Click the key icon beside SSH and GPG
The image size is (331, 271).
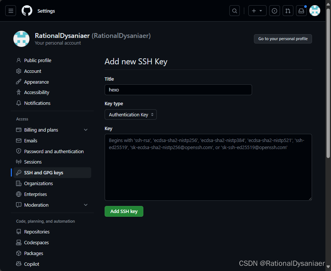point(19,172)
